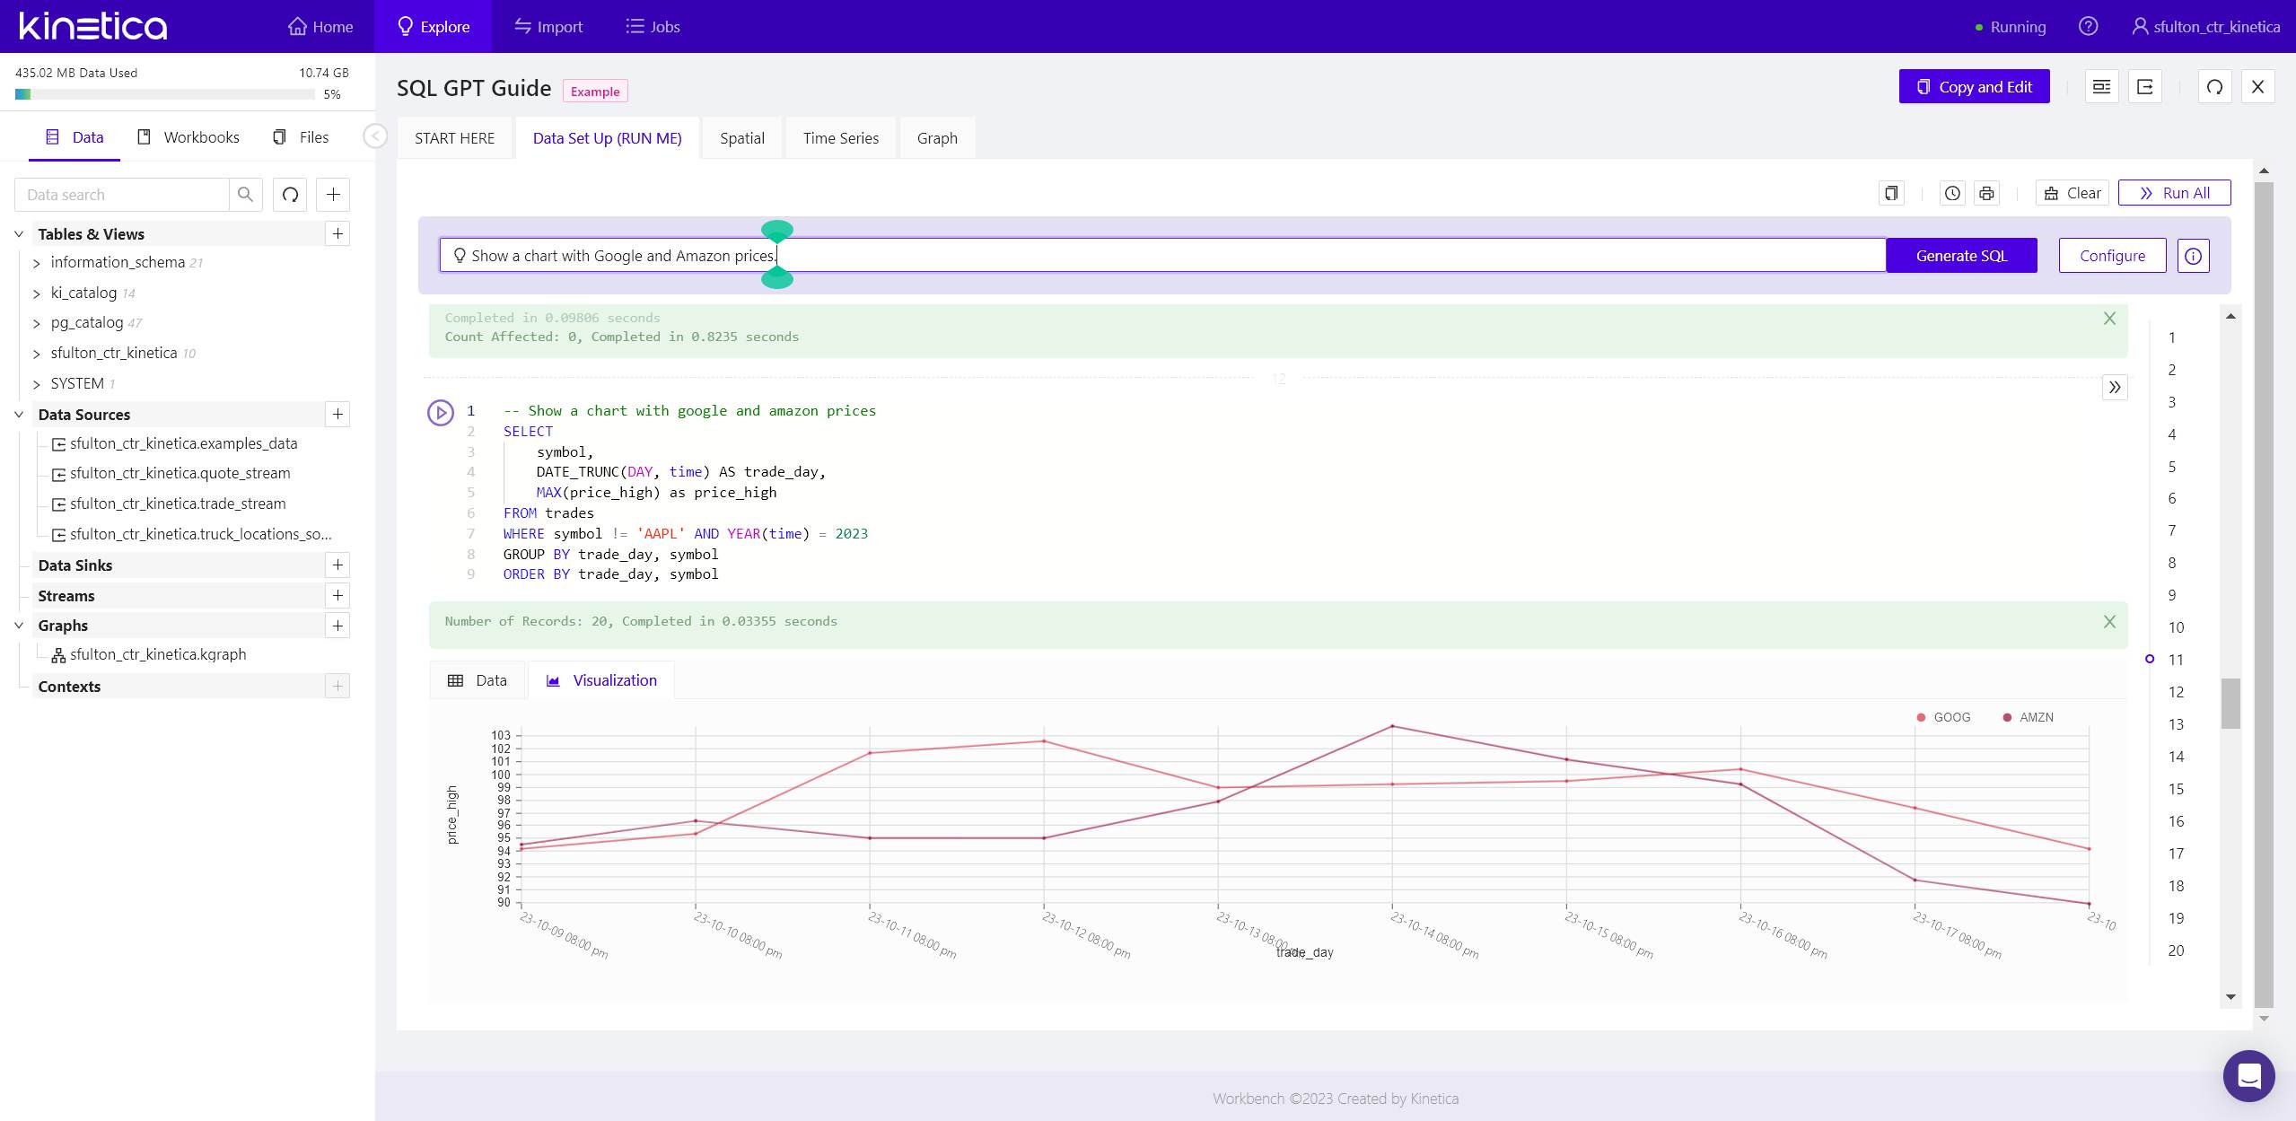Image resolution: width=2296 pixels, height=1121 pixels.
Task: Open the worksheet history clock icon
Action: click(x=1952, y=193)
